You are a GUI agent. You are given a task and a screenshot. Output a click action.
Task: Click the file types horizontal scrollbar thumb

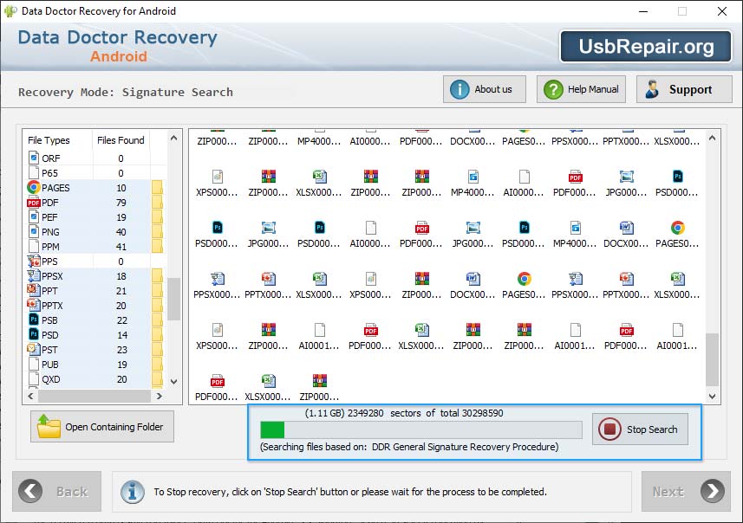tap(95, 397)
